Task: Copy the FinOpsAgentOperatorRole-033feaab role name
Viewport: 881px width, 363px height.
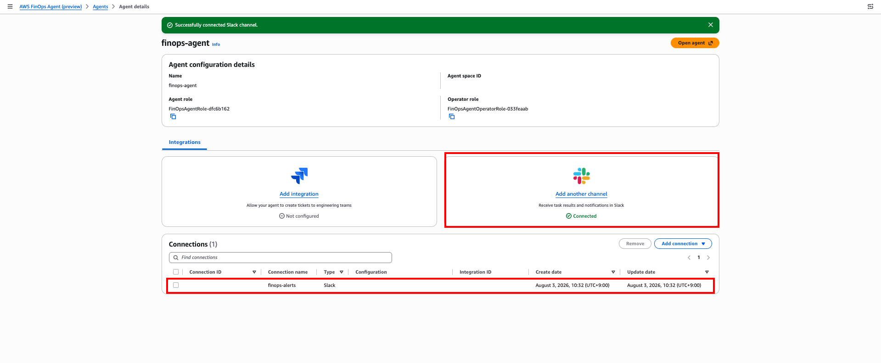Action: pyautogui.click(x=452, y=116)
